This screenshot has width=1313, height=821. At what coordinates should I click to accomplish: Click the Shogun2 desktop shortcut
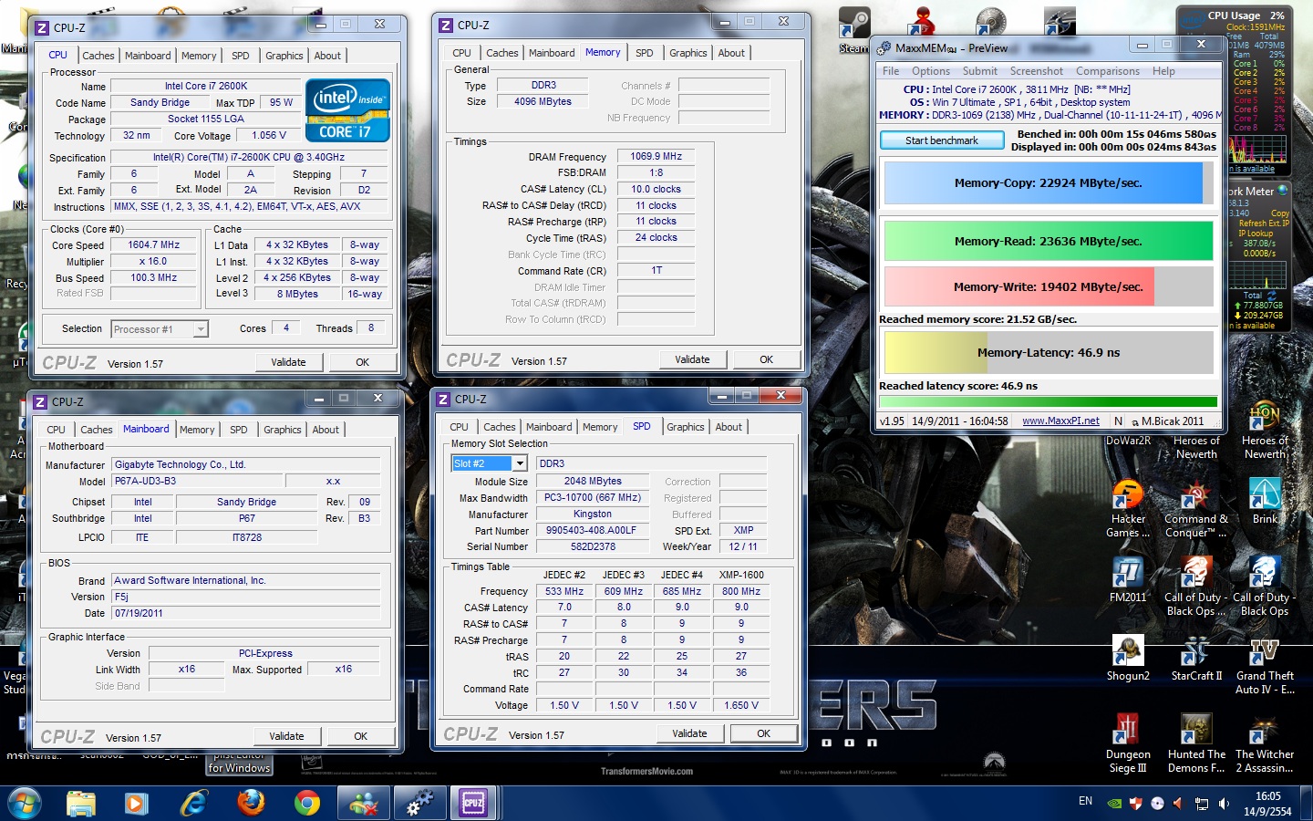point(1128,659)
